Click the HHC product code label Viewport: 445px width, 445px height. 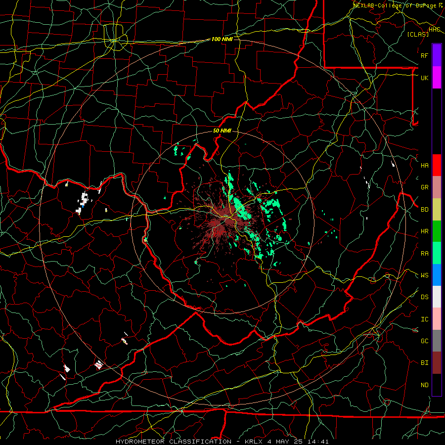434,30
